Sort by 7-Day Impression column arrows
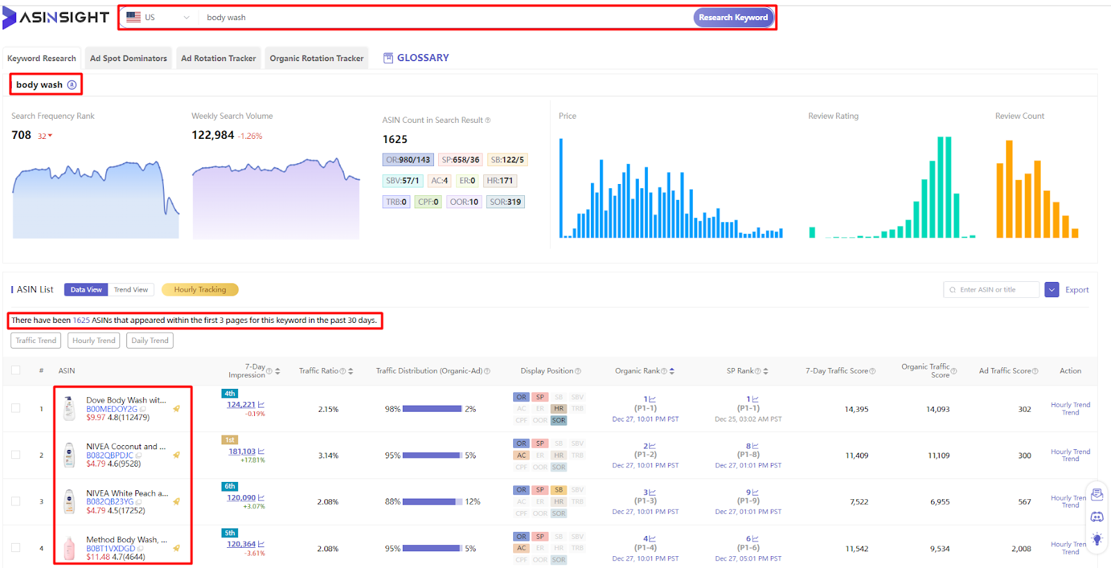Viewport: 1111px width, 568px height. pyautogui.click(x=278, y=371)
